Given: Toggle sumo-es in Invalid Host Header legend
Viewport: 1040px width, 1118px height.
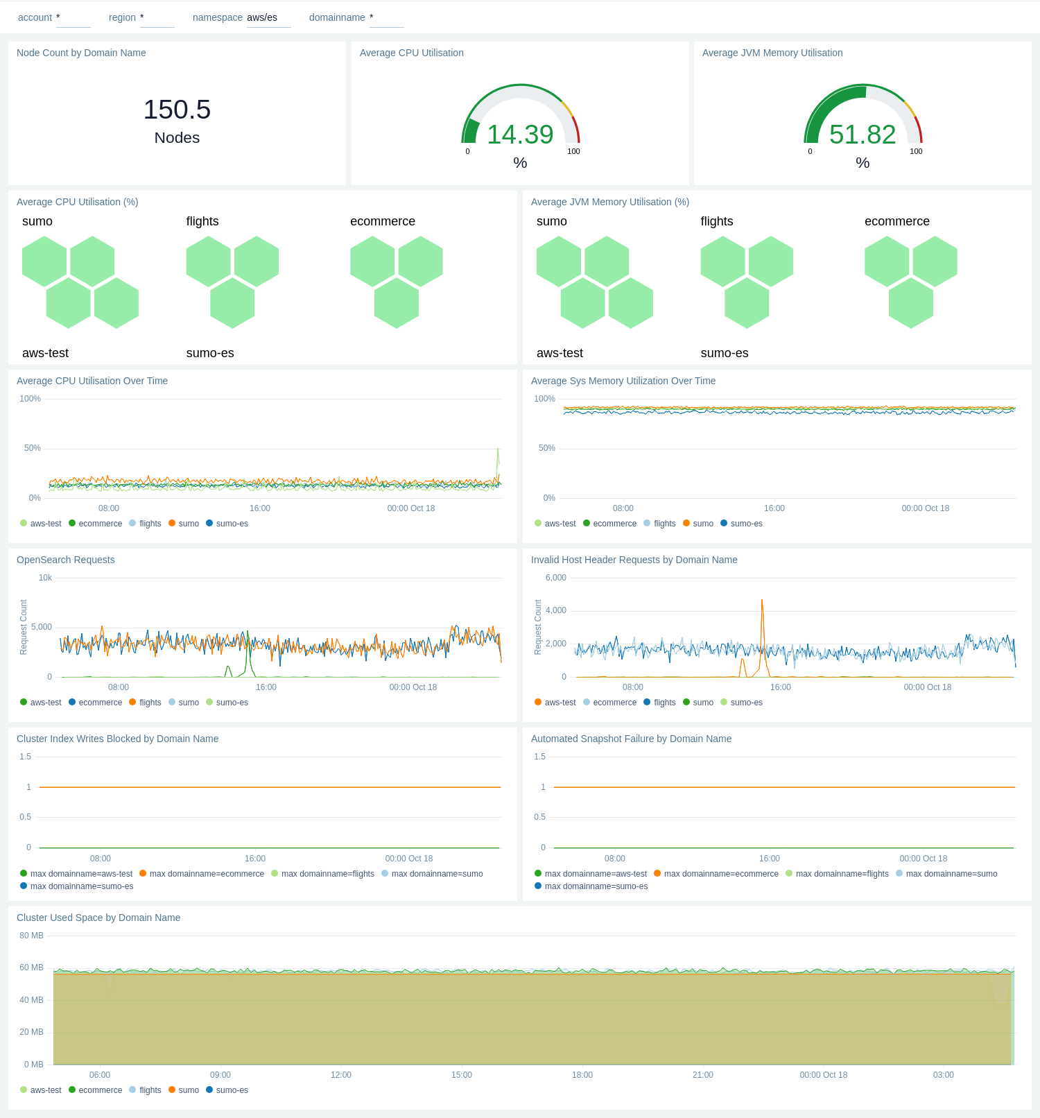Looking at the screenshot, I should click(742, 703).
